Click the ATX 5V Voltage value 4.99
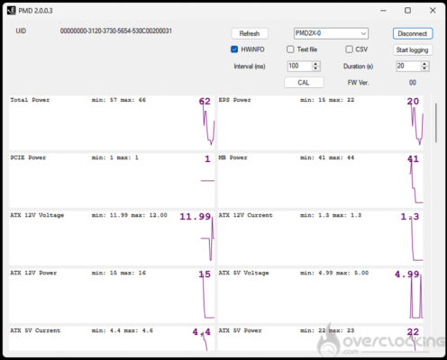The width and height of the screenshot is (447, 360). point(406,274)
